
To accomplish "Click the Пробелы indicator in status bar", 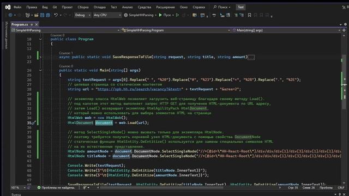I will (326, 188).
